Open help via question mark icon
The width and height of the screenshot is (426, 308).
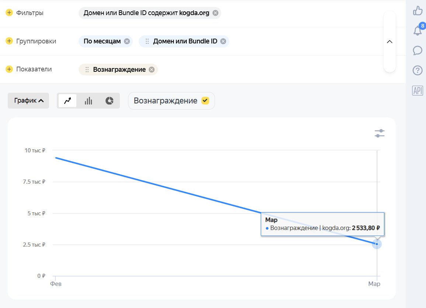click(418, 70)
